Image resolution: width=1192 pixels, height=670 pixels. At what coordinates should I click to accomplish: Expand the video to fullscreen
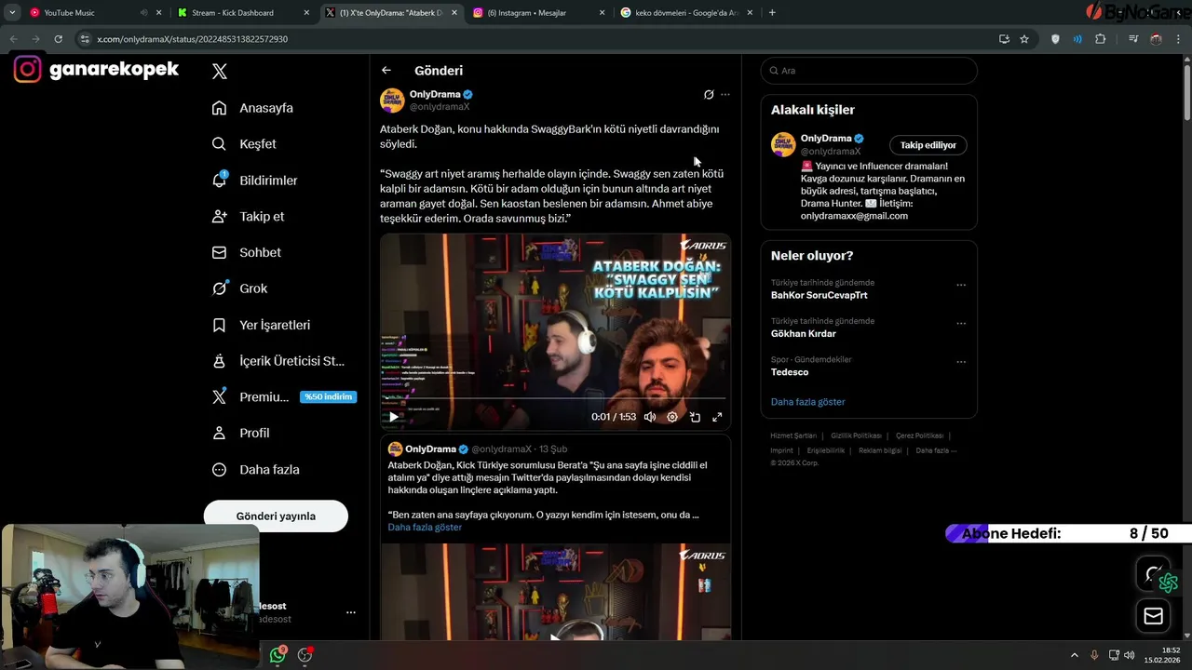717,417
